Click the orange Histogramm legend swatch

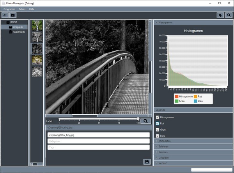click(x=177, y=96)
